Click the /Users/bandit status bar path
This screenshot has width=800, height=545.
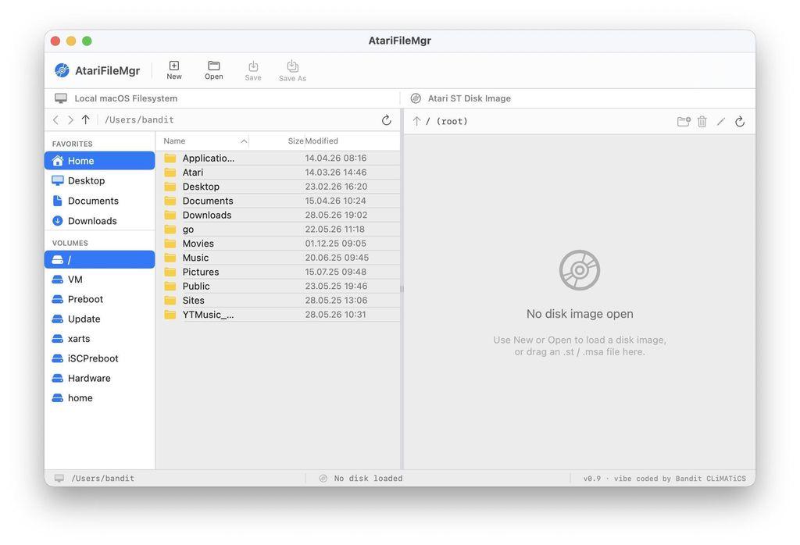tap(102, 478)
